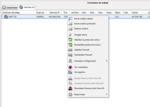Select Habilitar Firewall menu entry

[88, 50]
